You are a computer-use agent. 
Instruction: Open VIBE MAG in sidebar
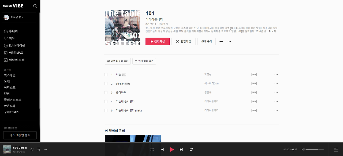coord(13,53)
